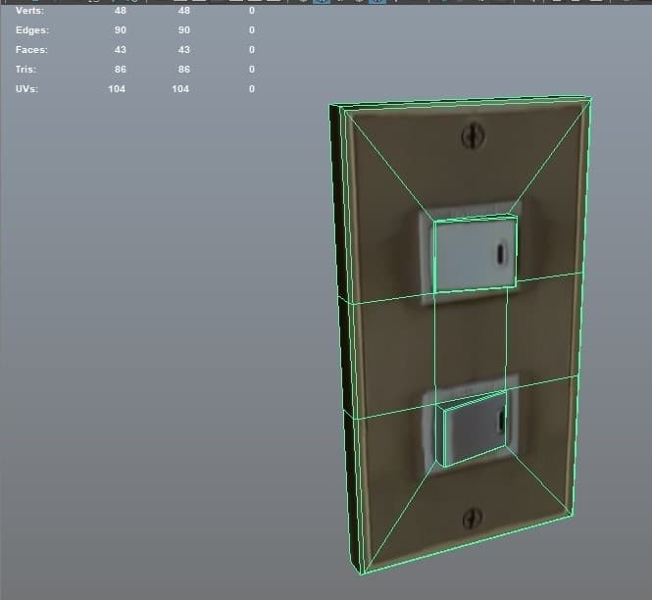The width and height of the screenshot is (652, 600).
Task: Click the Edges label in the poly count HUD
Action: [x=32, y=29]
